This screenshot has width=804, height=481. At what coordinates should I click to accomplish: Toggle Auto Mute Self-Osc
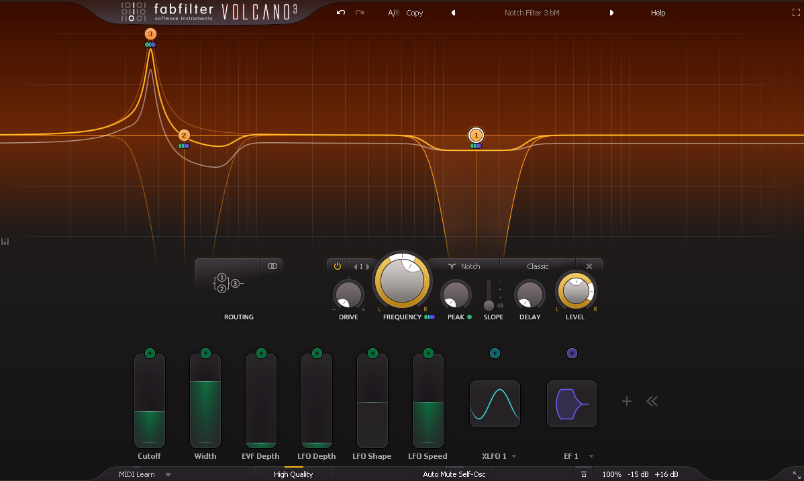(454, 474)
